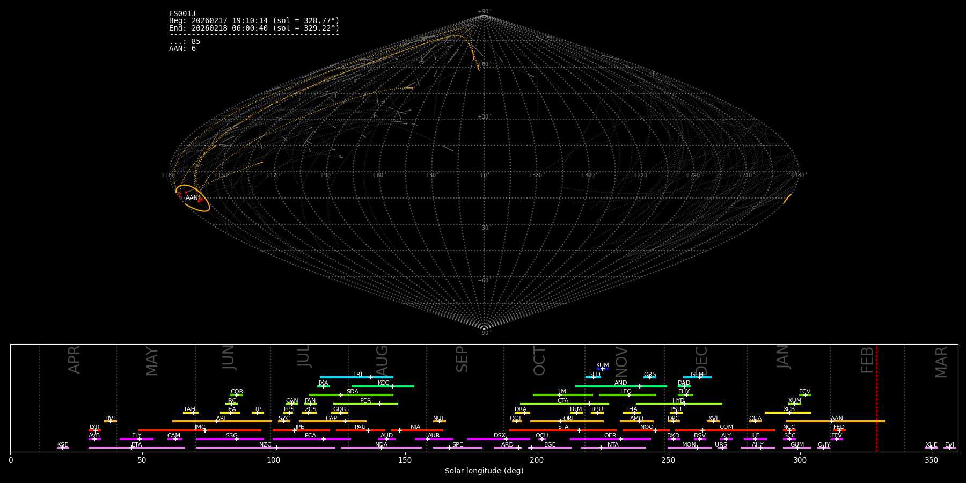Click the XCB shower label
Screen dimensions: 966x483
pos(789,409)
